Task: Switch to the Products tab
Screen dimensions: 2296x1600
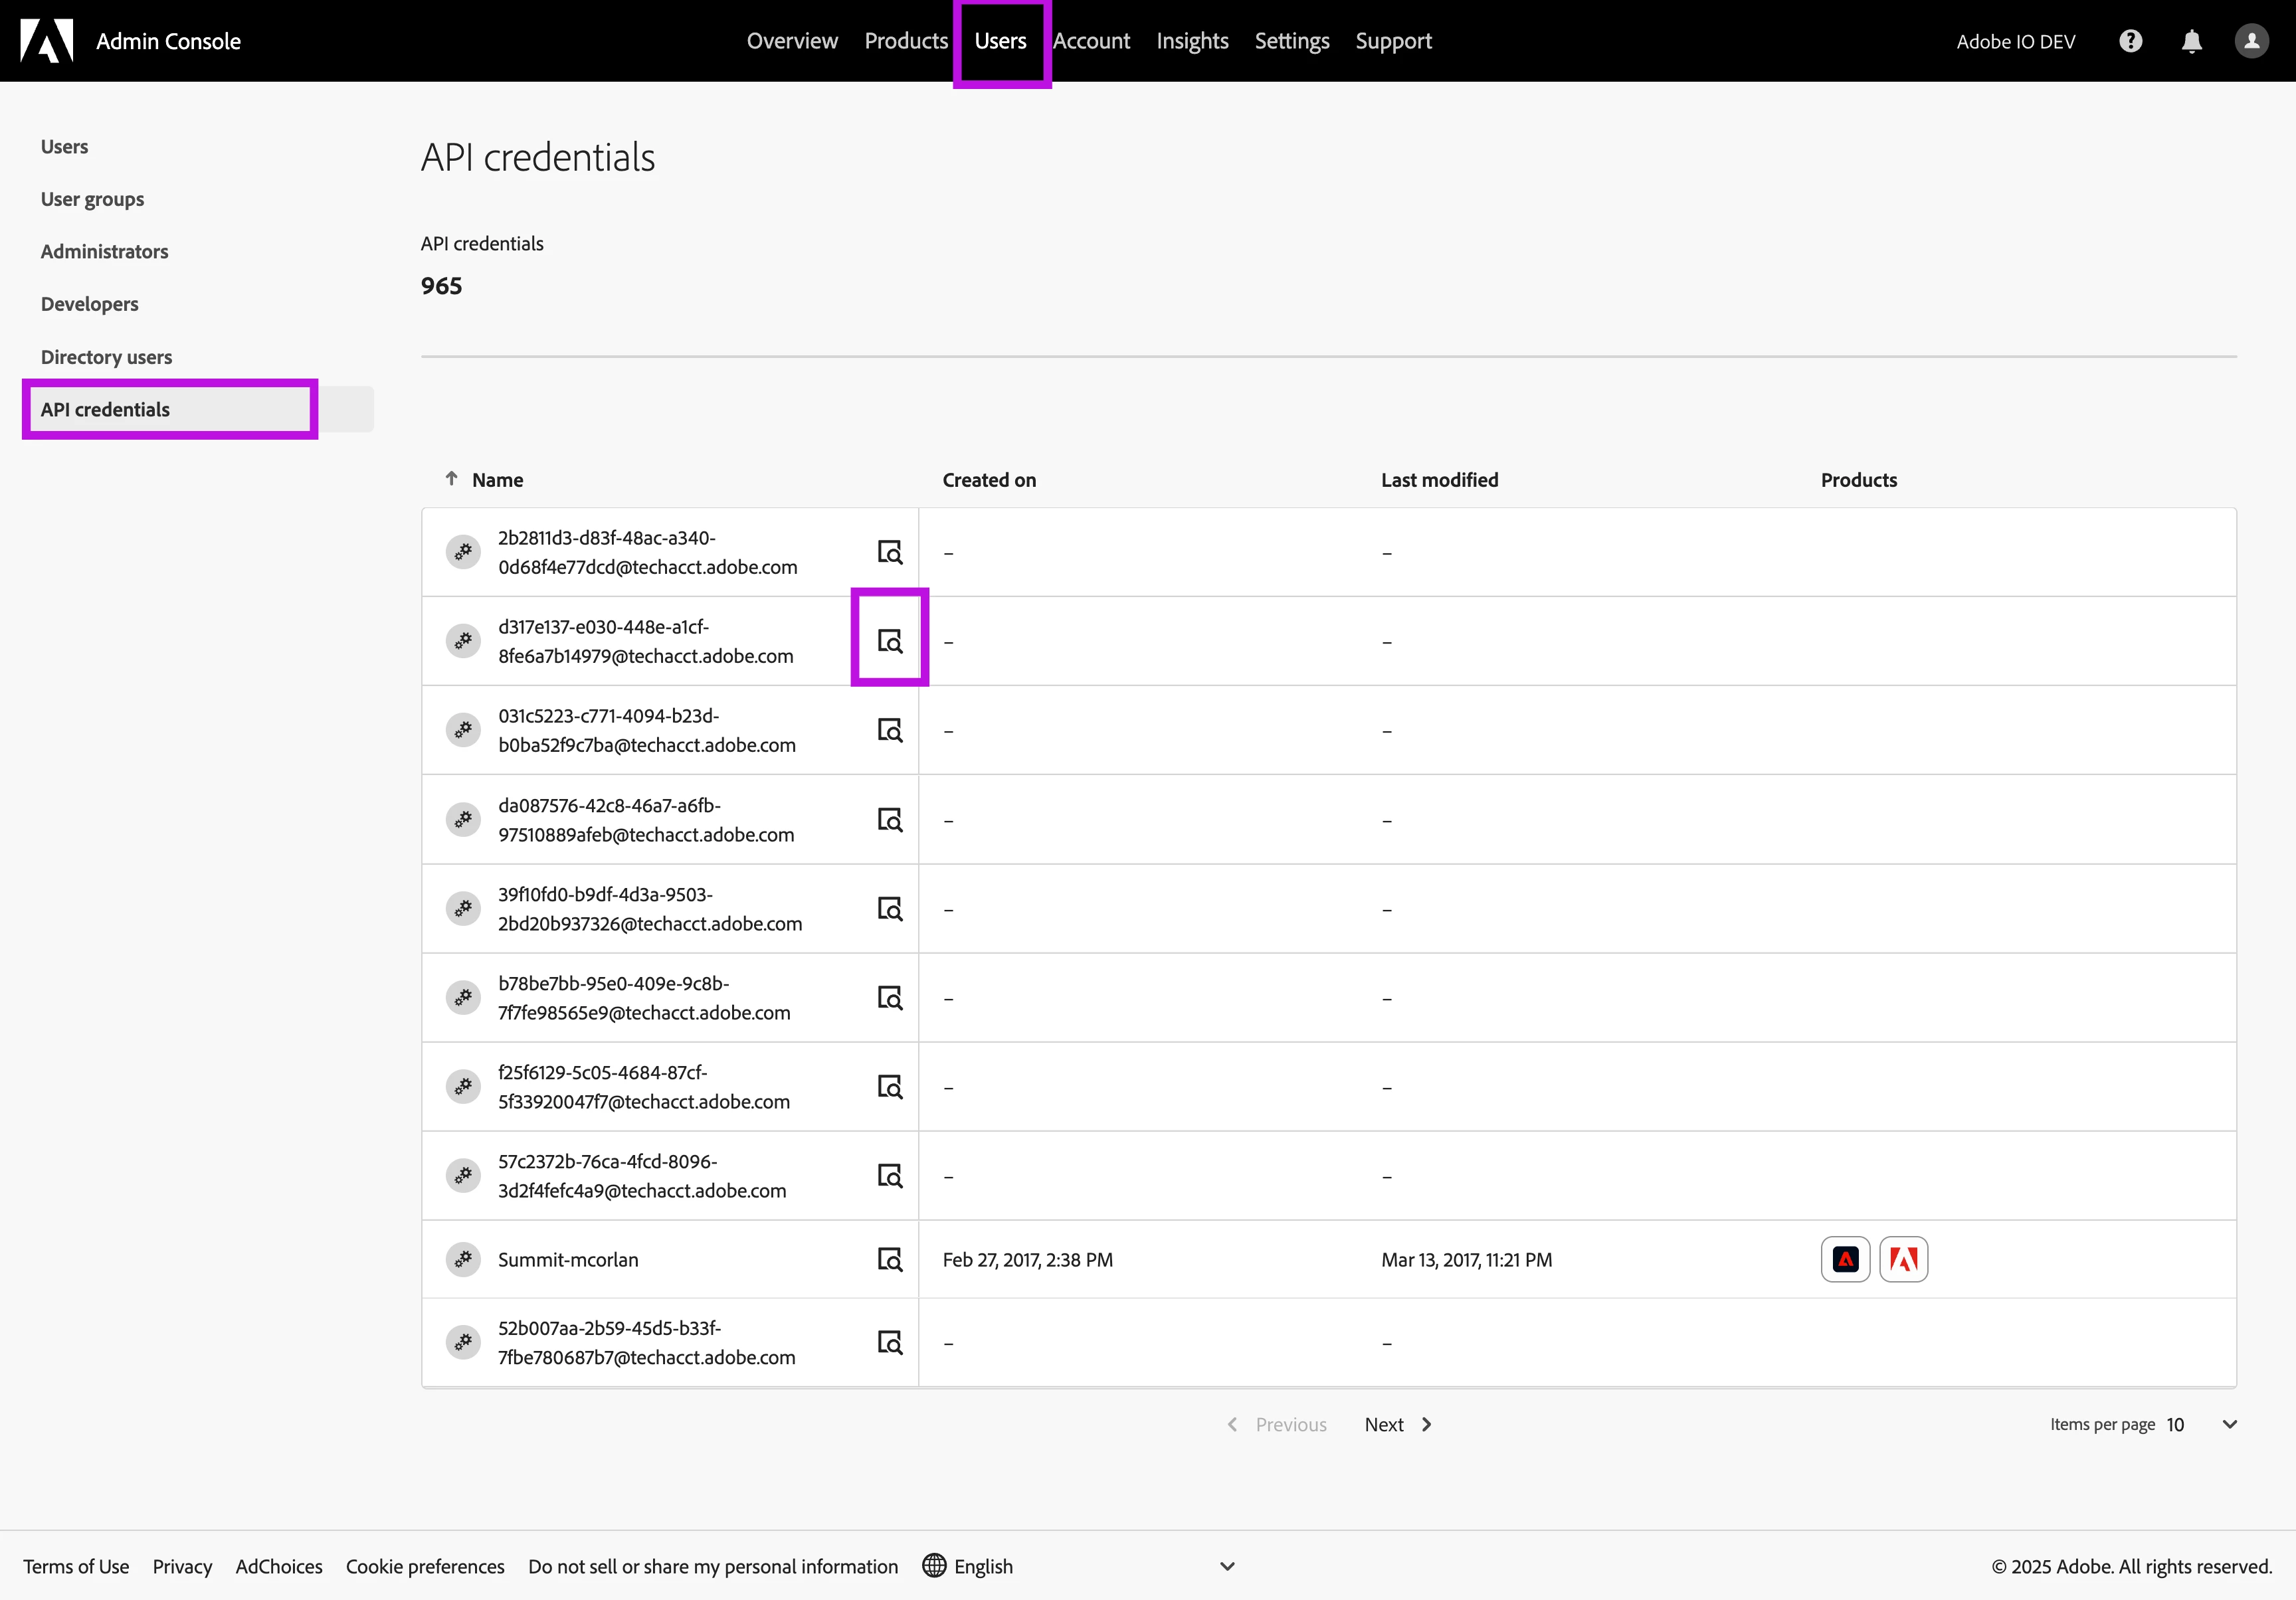Action: 905,41
